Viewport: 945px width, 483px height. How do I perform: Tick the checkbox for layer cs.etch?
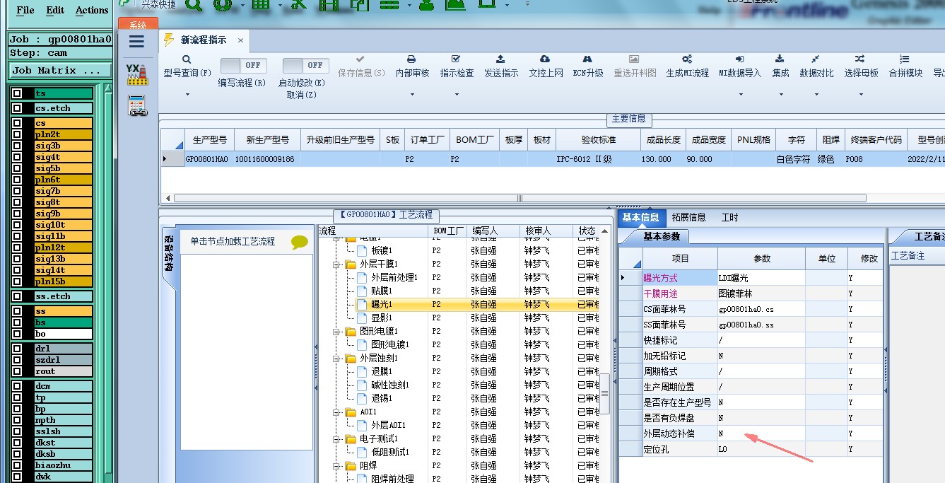[x=17, y=108]
